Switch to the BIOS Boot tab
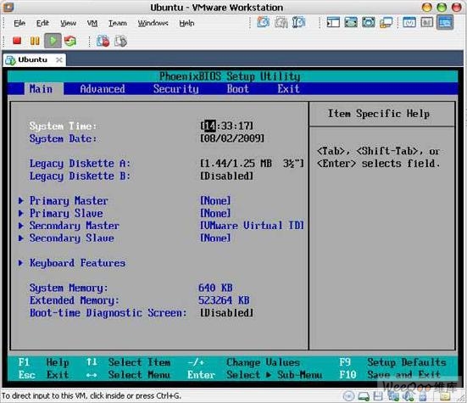The width and height of the screenshot is (467, 403). 237,89
